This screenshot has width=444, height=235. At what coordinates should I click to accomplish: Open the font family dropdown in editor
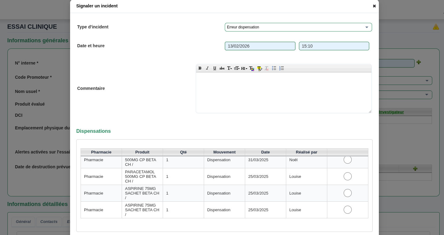229,68
